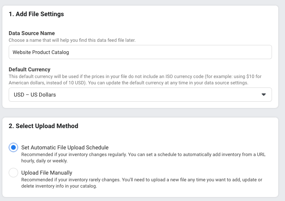The width and height of the screenshot is (285, 201).
Task: Click the '2. Select Upload Method' heading
Action: click(43, 126)
